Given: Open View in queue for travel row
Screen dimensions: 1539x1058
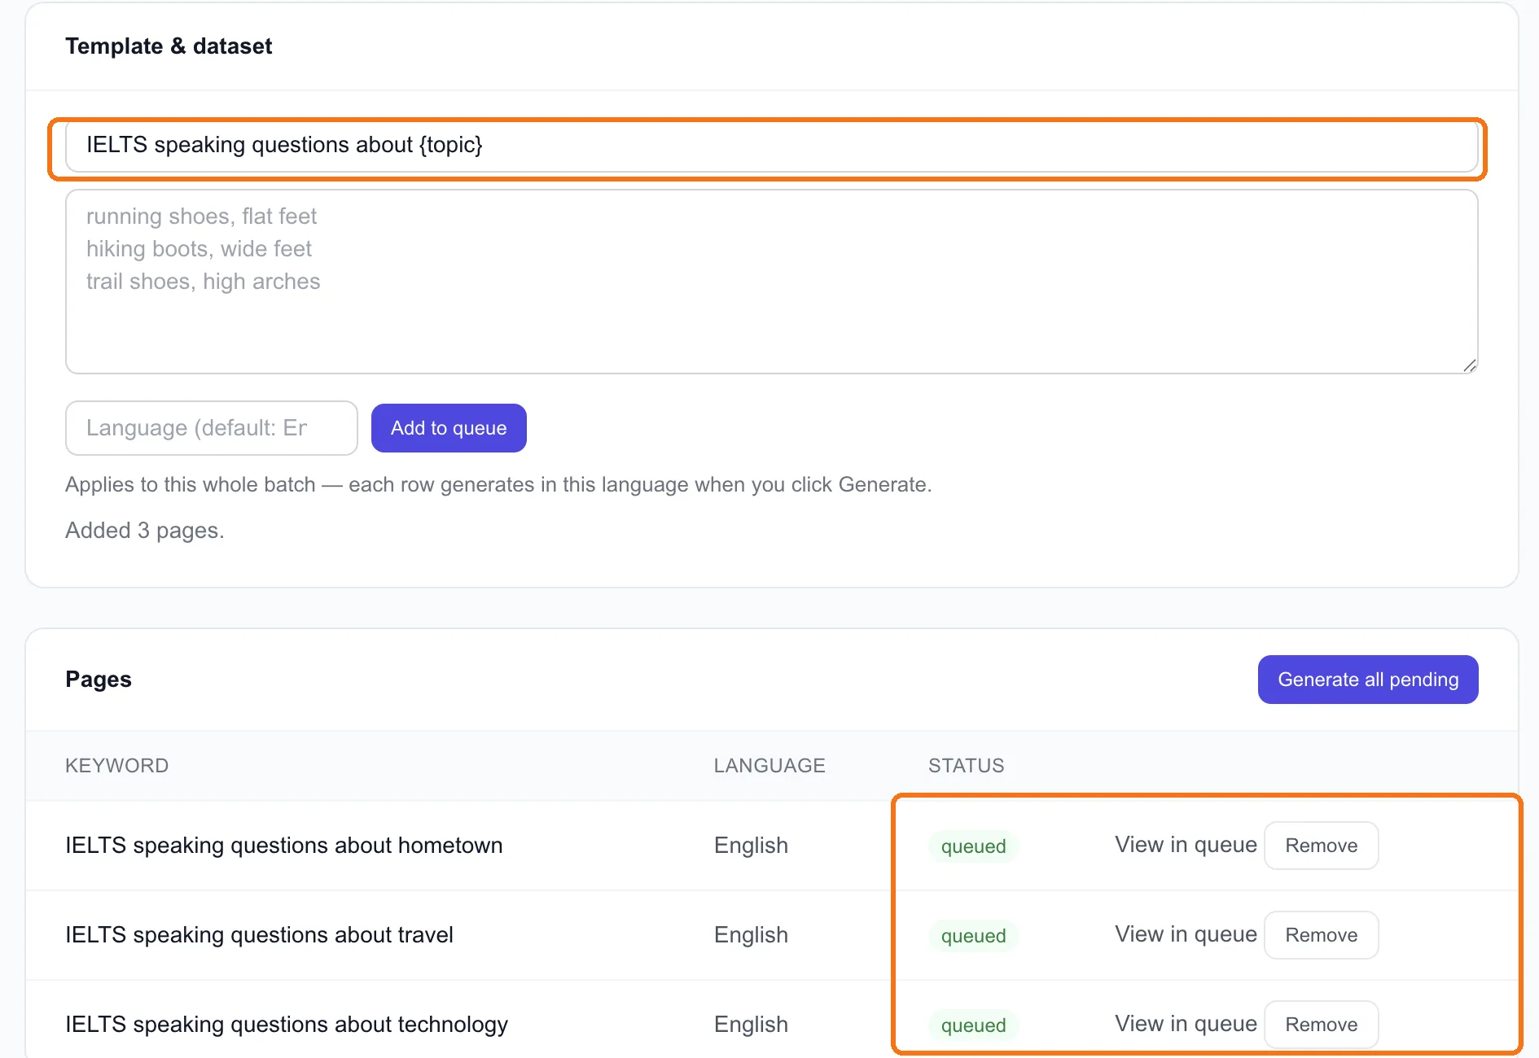Looking at the screenshot, I should (1186, 934).
